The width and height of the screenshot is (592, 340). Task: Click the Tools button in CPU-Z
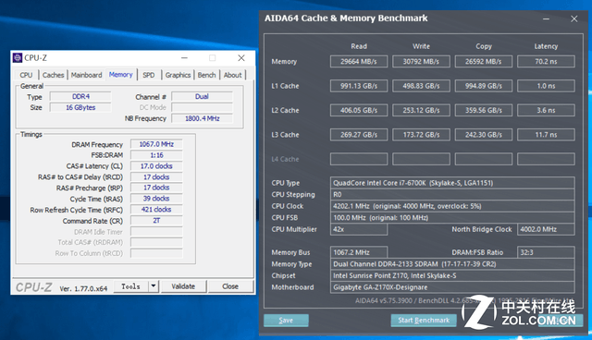click(130, 286)
